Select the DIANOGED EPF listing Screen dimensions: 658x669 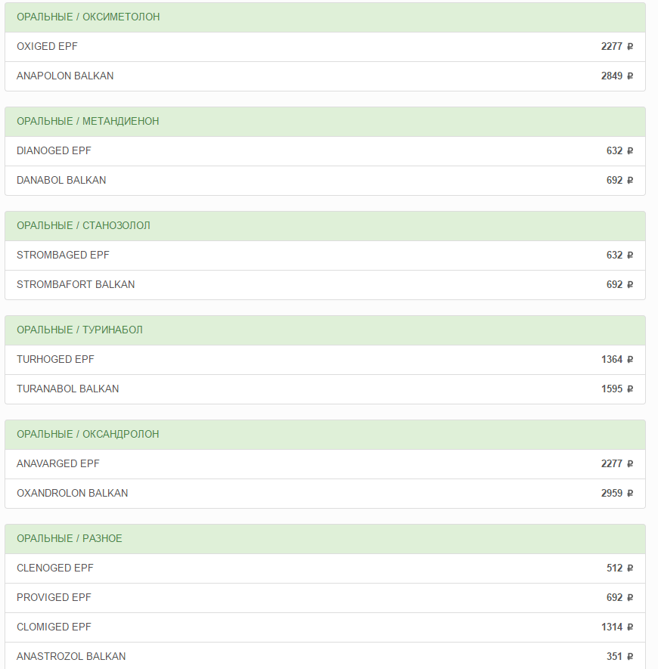click(x=54, y=151)
